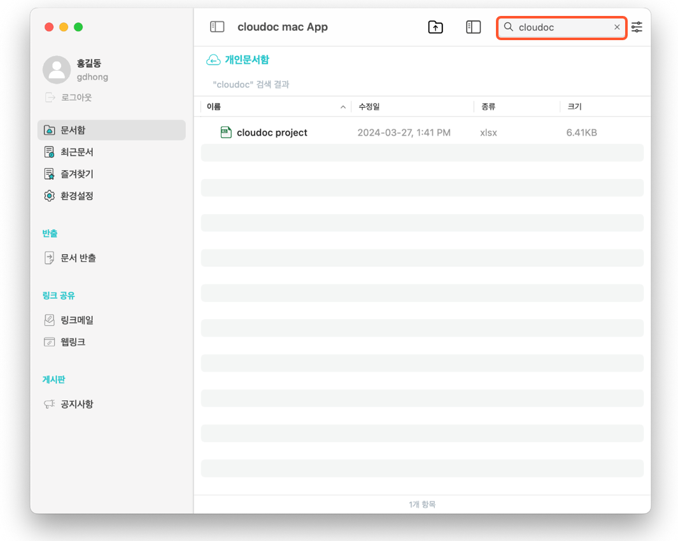Click the 문서 반출 export icon
The width and height of the screenshot is (678, 541).
tap(49, 258)
